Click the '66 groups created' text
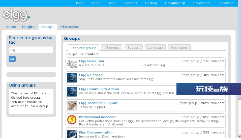The image size is (241, 140). (82, 54)
